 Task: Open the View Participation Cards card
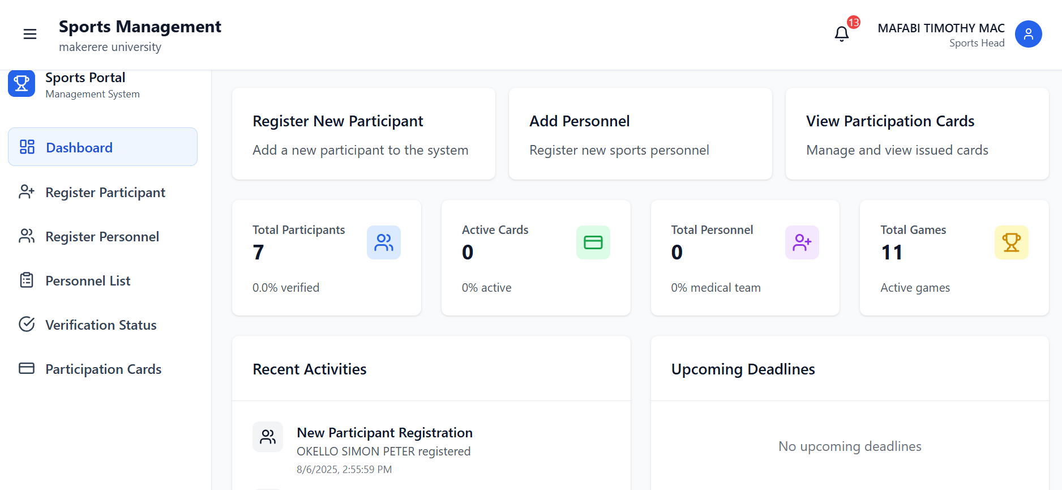pyautogui.click(x=917, y=134)
